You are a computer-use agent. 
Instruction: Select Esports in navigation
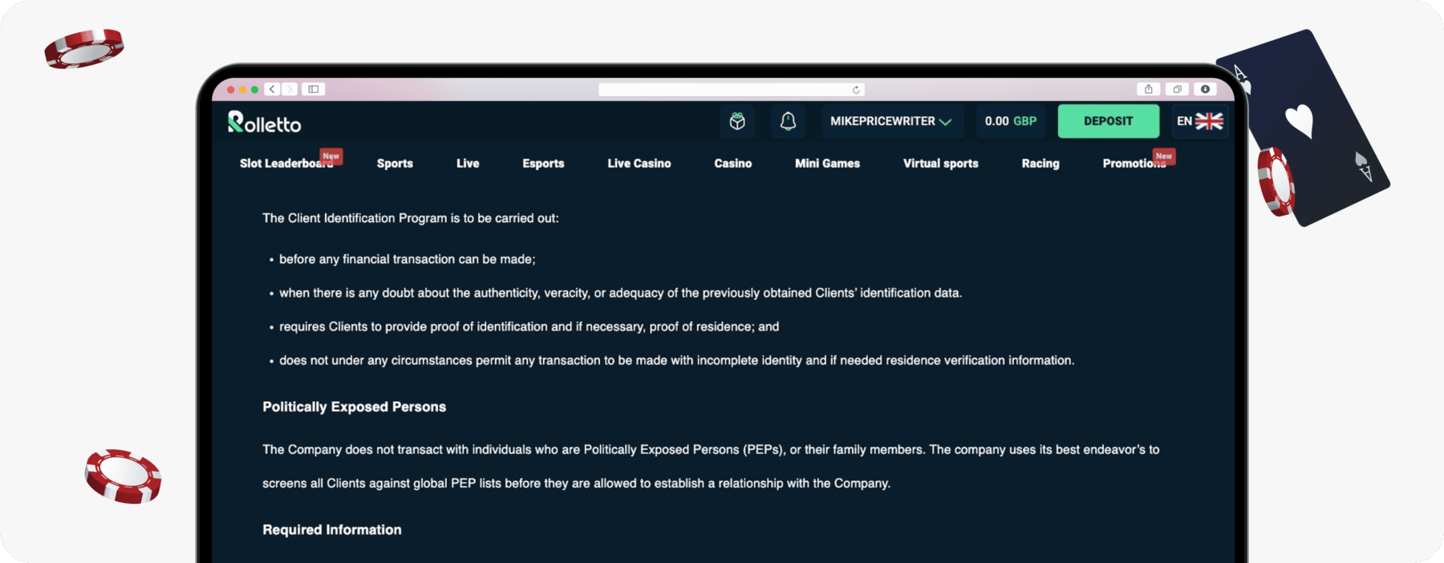[x=543, y=164]
